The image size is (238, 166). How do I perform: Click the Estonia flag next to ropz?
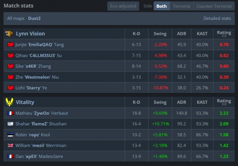point(10,135)
